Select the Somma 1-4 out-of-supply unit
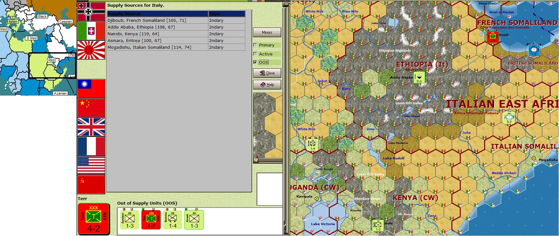559x236 pixels. [x=172, y=220]
